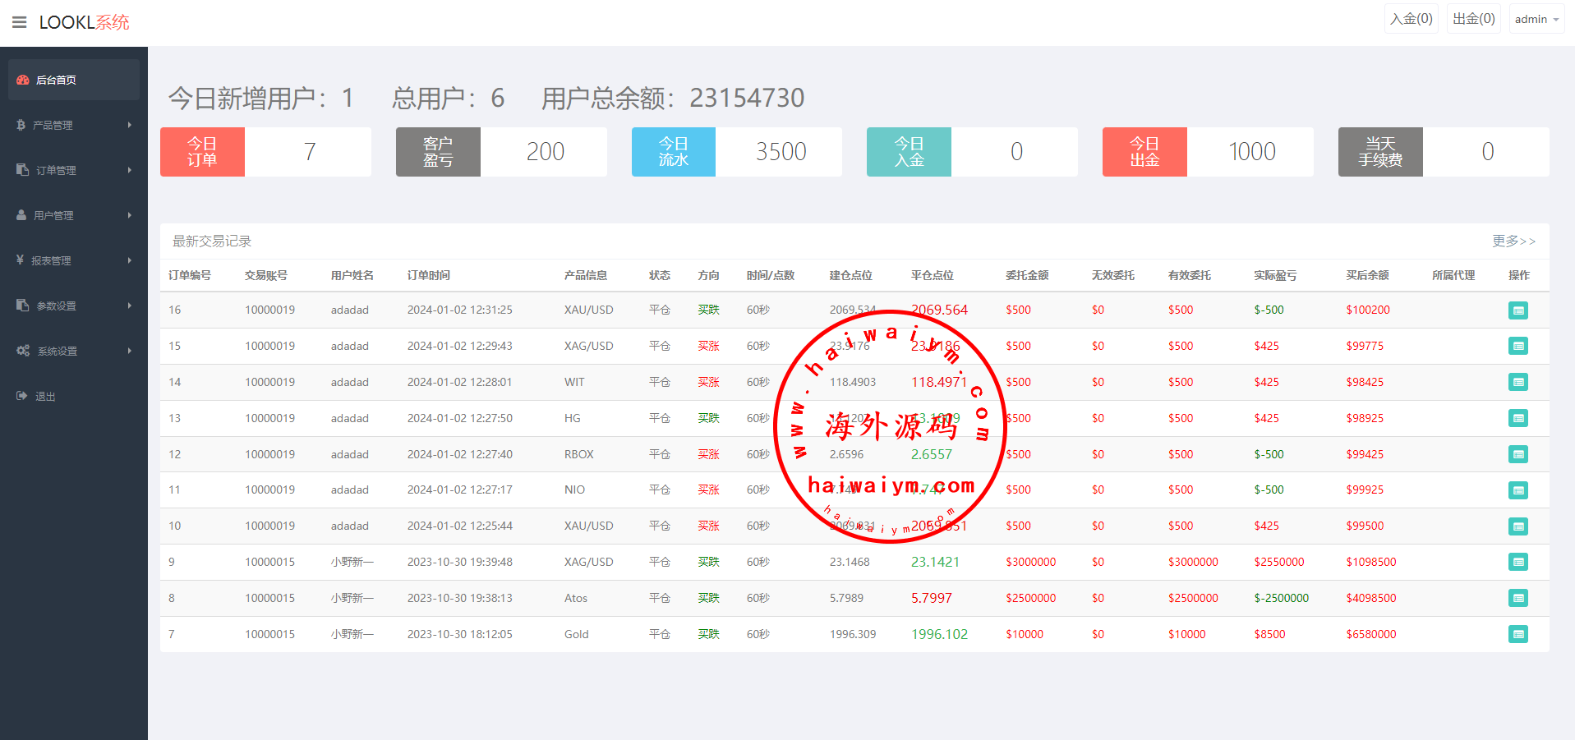The width and height of the screenshot is (1575, 740).
Task: Open details icon for order 7
Action: point(1517,634)
